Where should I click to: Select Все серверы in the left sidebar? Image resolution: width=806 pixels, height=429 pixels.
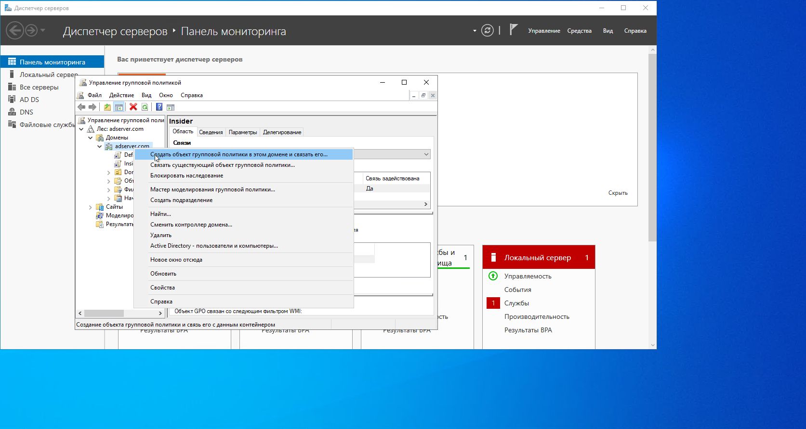point(39,87)
